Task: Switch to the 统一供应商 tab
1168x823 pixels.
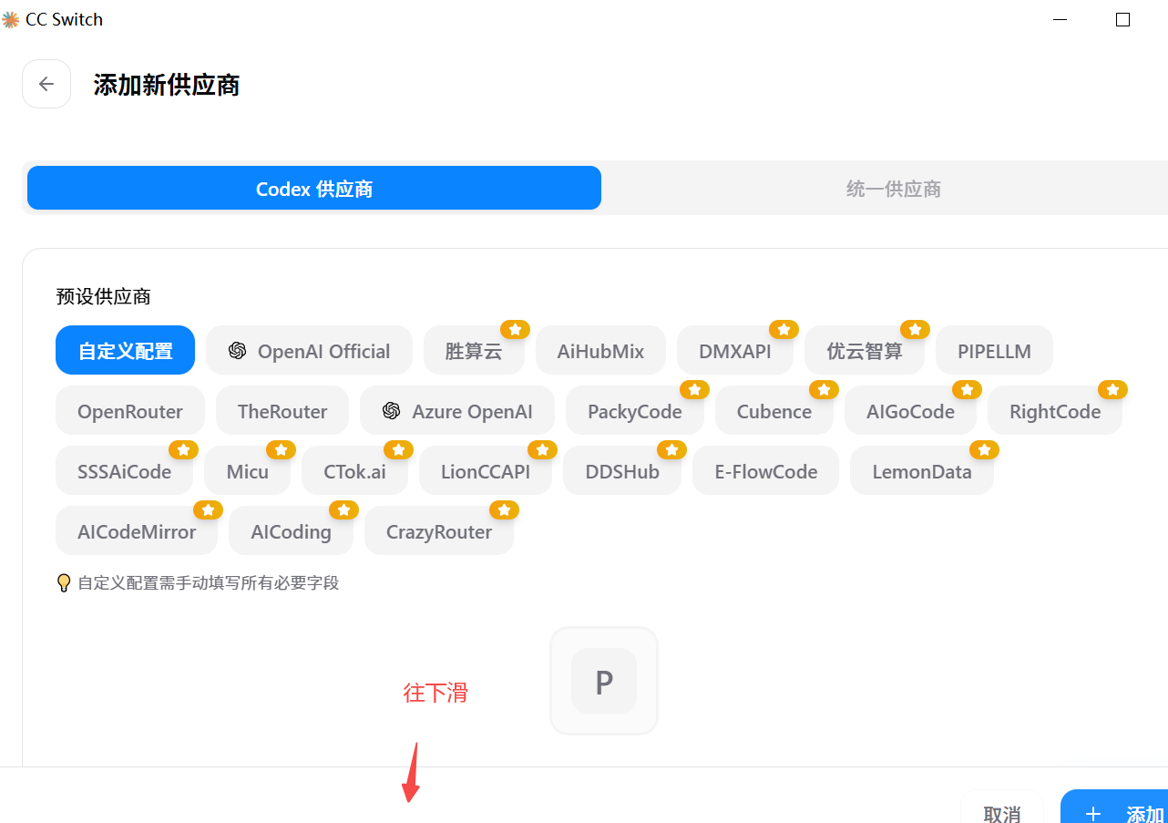Action: (x=893, y=188)
